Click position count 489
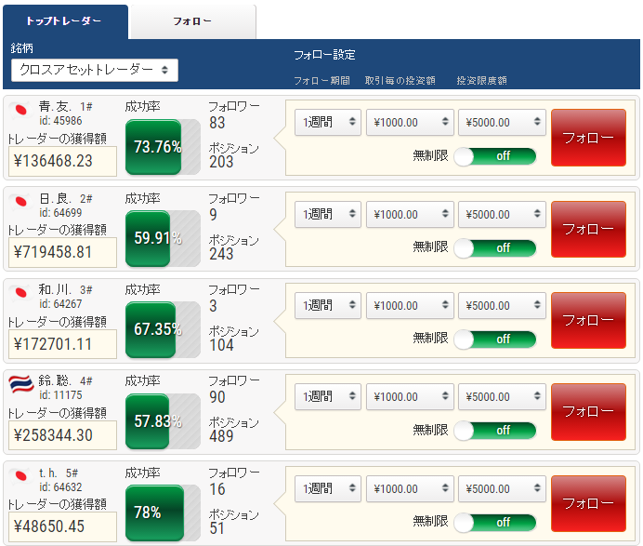 [221, 436]
